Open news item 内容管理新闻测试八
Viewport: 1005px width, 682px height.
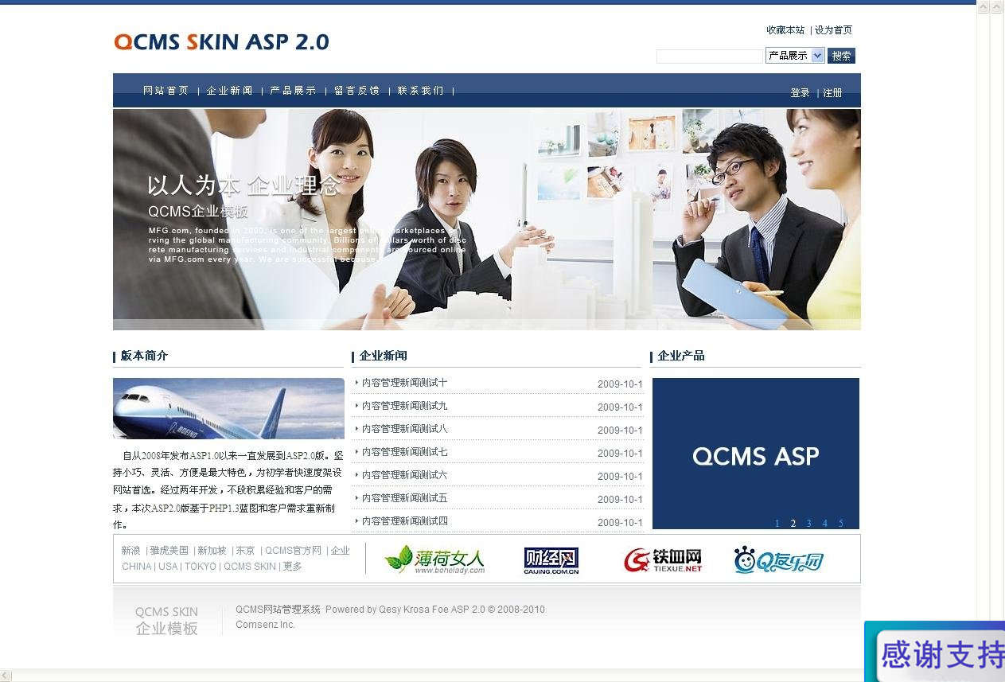pyautogui.click(x=404, y=429)
